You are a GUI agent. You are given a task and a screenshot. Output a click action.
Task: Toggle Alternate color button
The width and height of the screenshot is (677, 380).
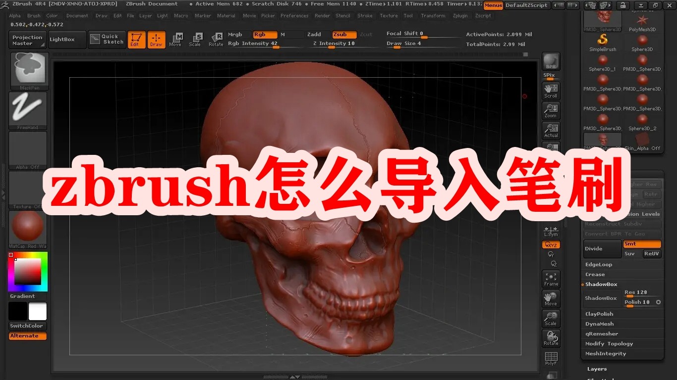[x=28, y=336]
